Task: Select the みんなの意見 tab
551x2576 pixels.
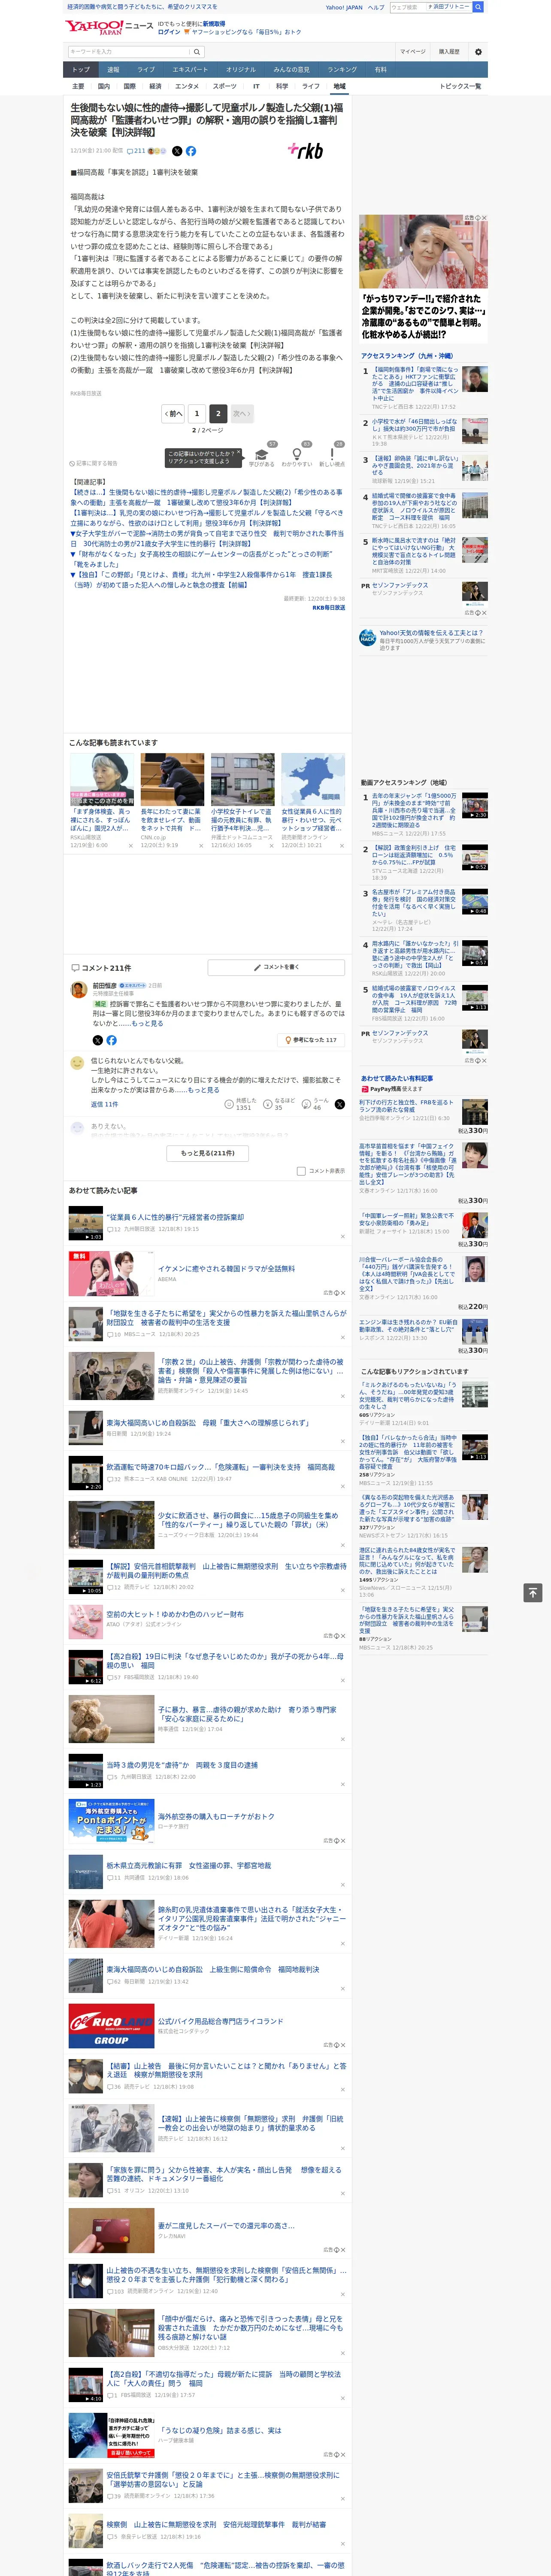Action: tap(291, 70)
